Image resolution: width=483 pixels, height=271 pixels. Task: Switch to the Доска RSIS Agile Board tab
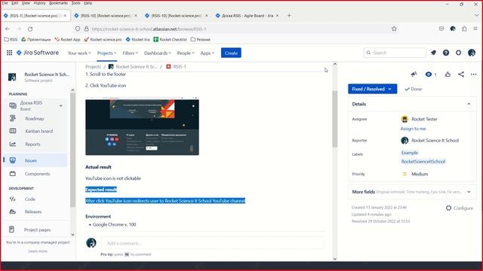(247, 15)
